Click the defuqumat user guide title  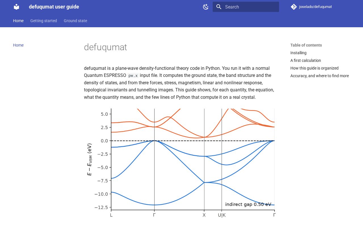point(54,7)
